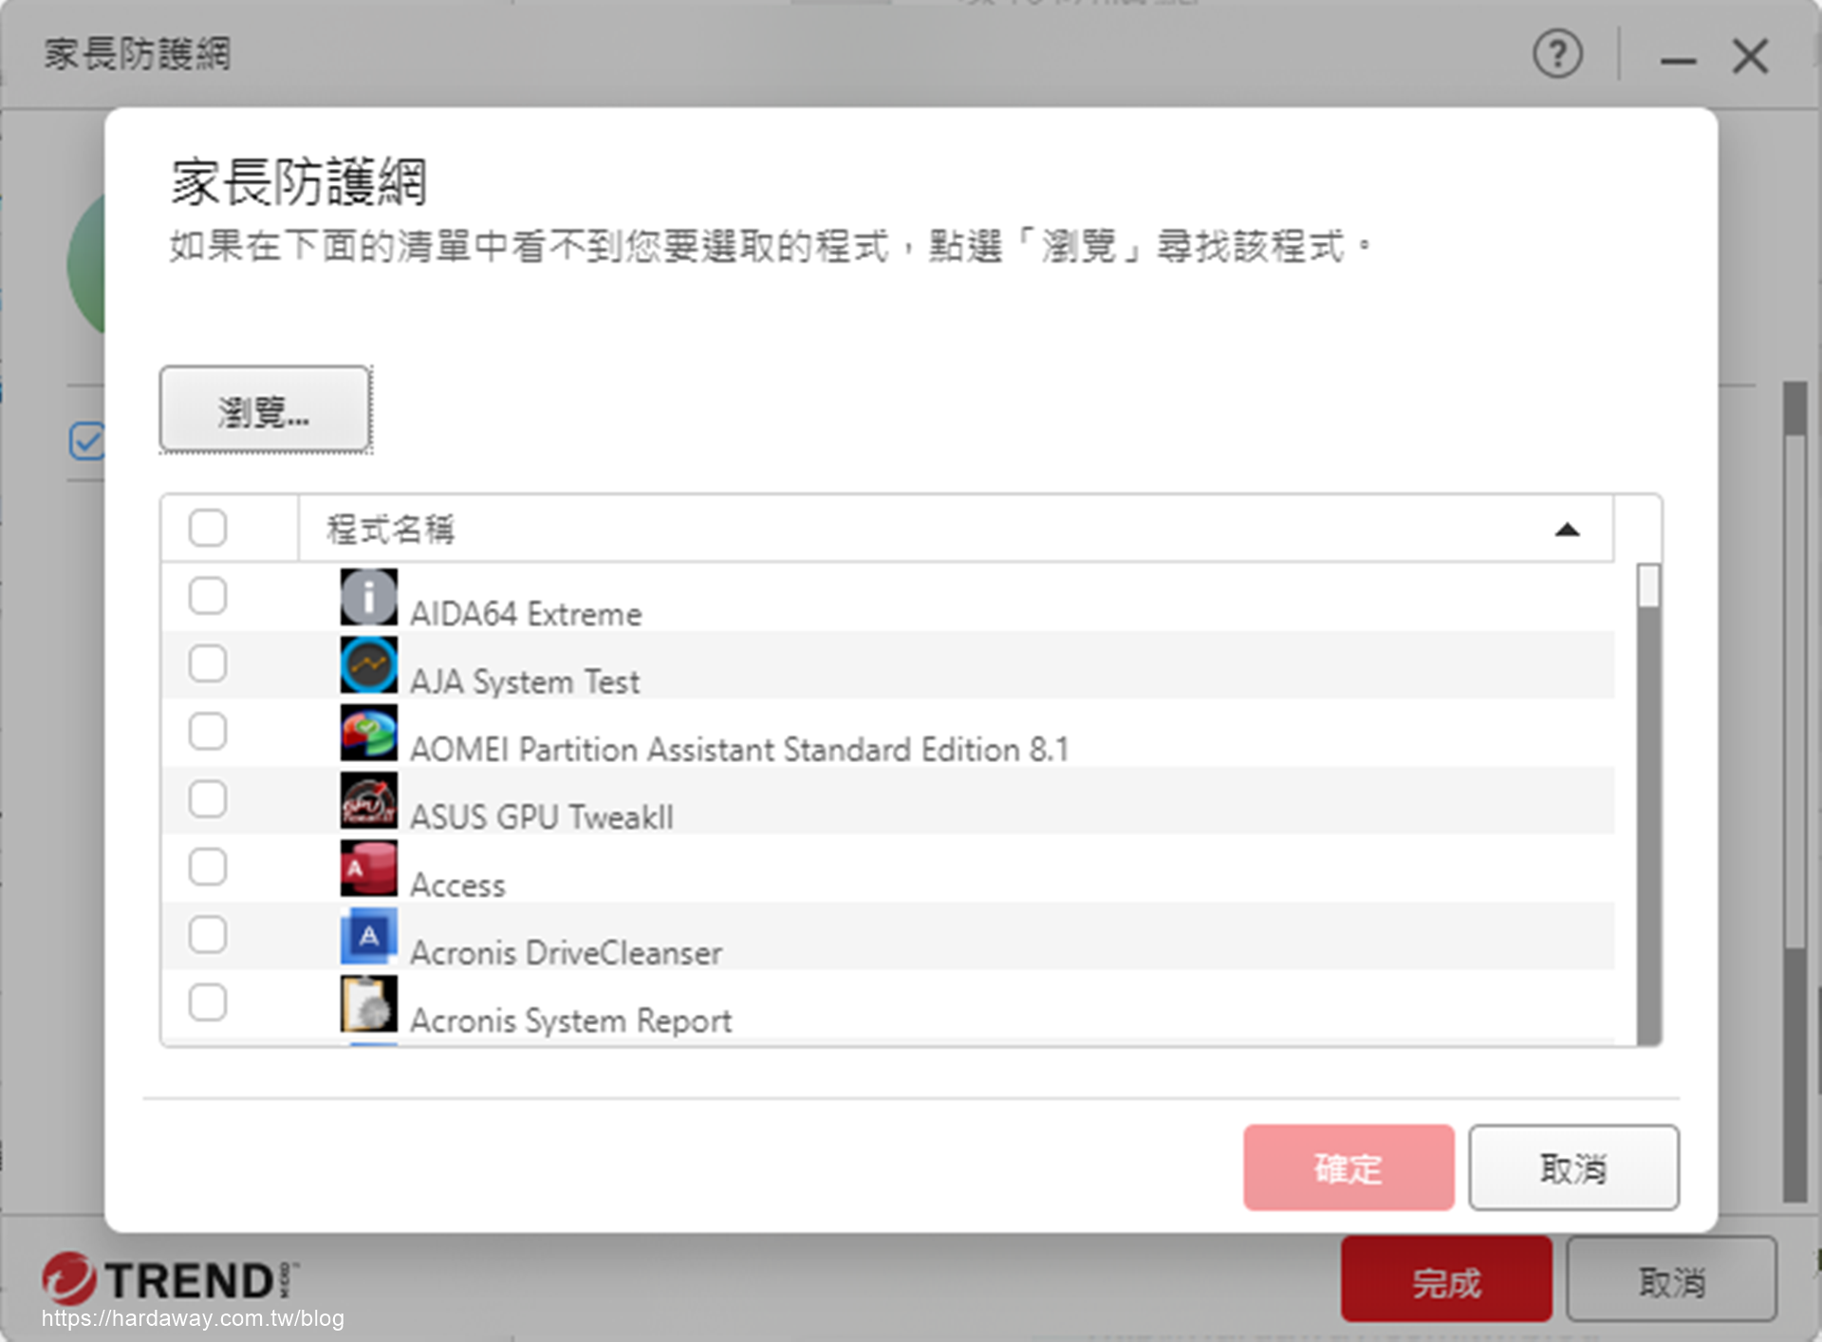Click the red 完成 button behind dialog
This screenshot has height=1342, width=1822.
pyautogui.click(x=1446, y=1279)
